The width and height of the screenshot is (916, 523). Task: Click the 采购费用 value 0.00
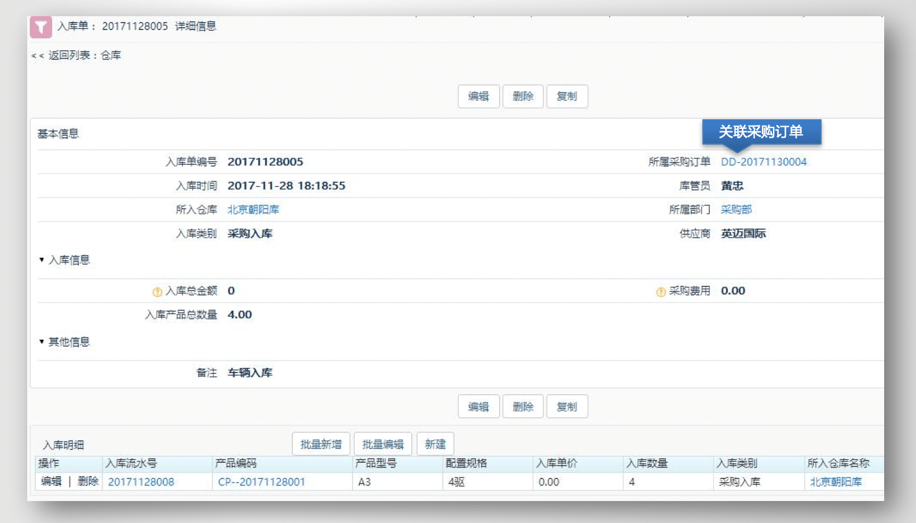pos(733,291)
